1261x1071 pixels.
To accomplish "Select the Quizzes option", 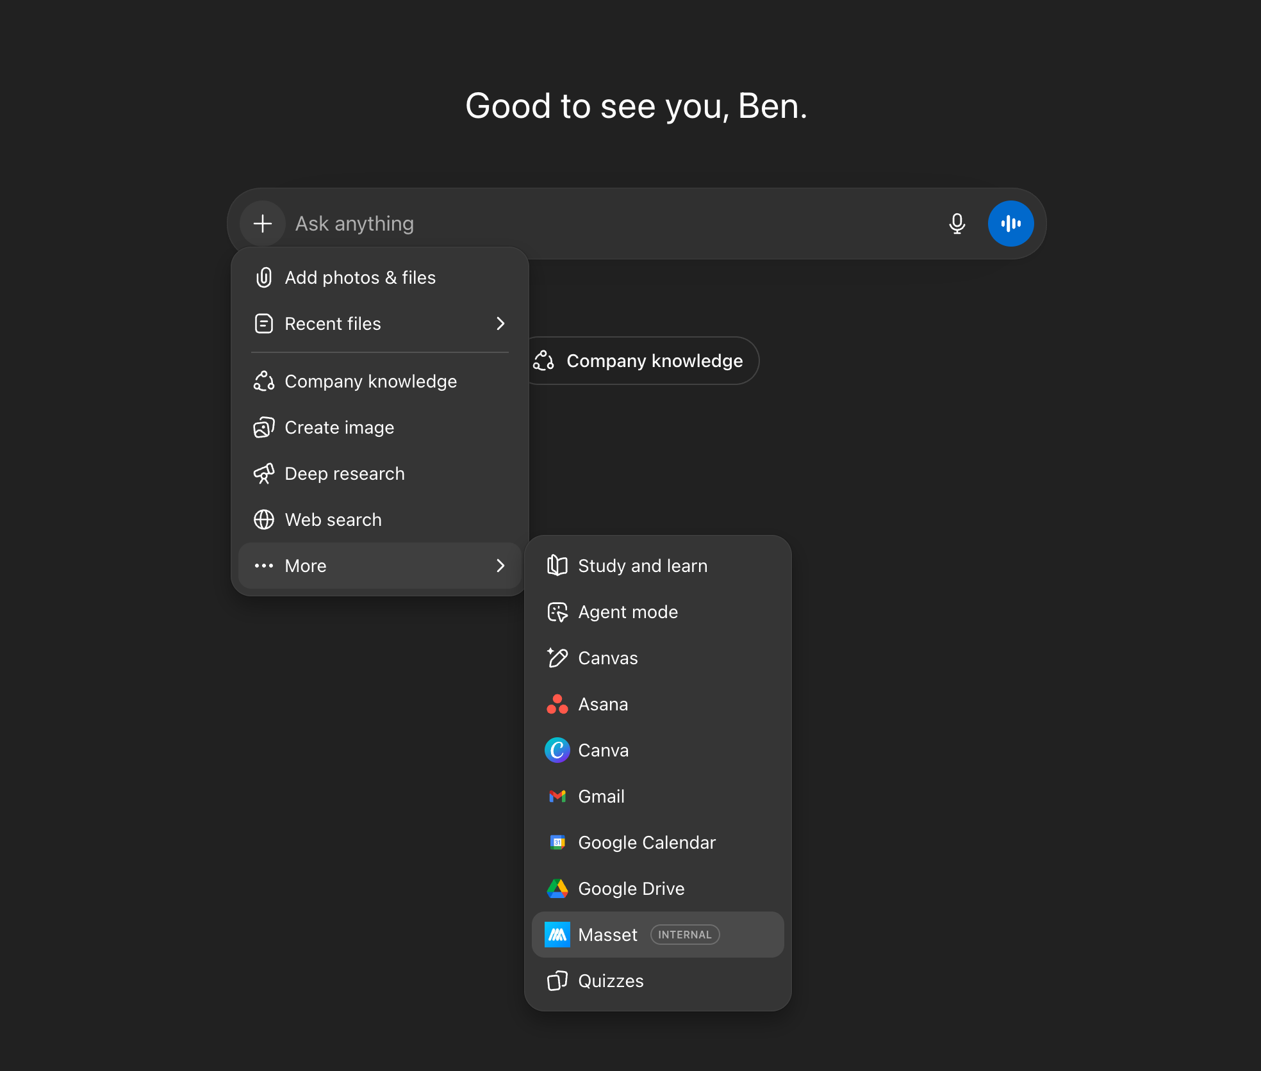I will 611,981.
